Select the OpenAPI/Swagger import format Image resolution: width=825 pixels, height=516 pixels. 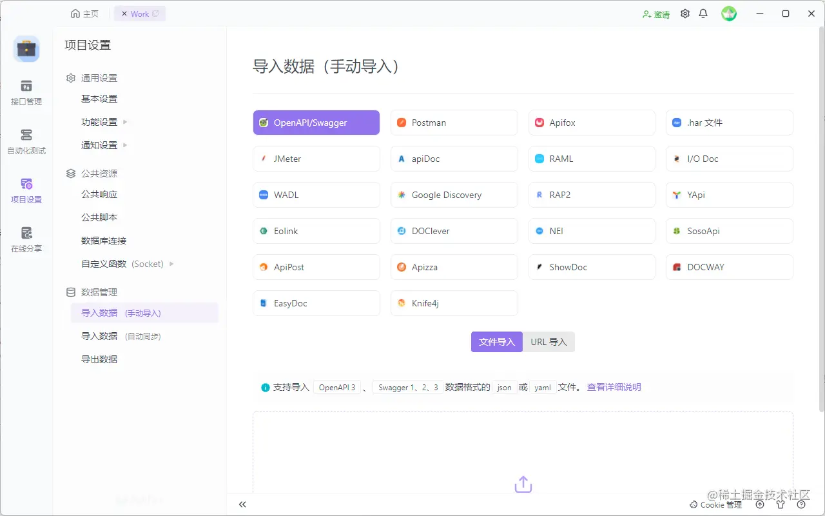pyautogui.click(x=316, y=123)
